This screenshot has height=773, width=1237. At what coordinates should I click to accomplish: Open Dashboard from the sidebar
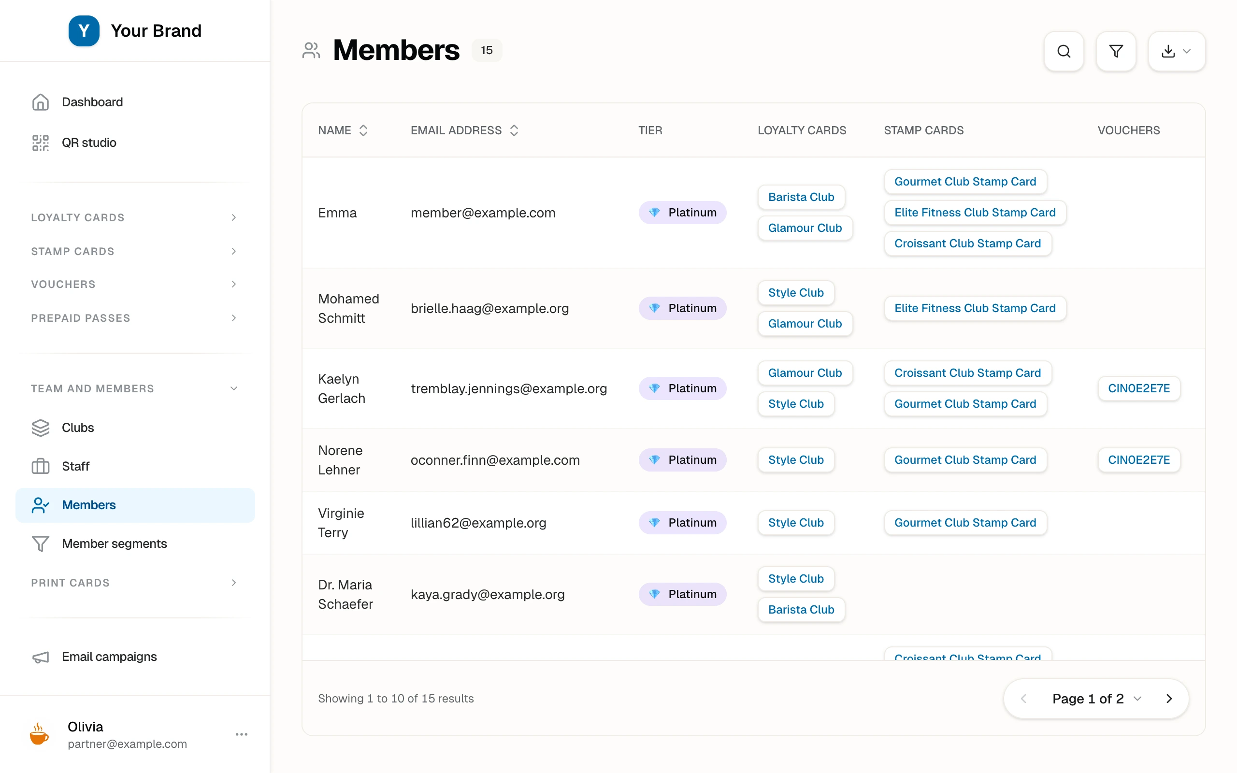pos(135,102)
